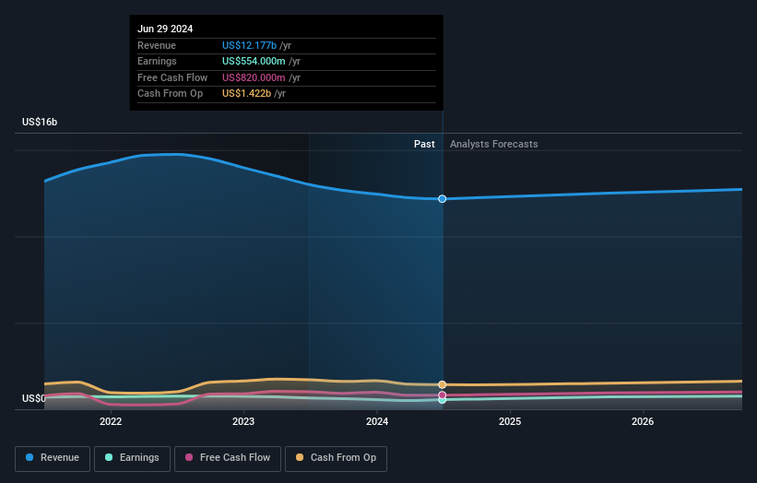Toggle the Cash From Op legend button

336,458
